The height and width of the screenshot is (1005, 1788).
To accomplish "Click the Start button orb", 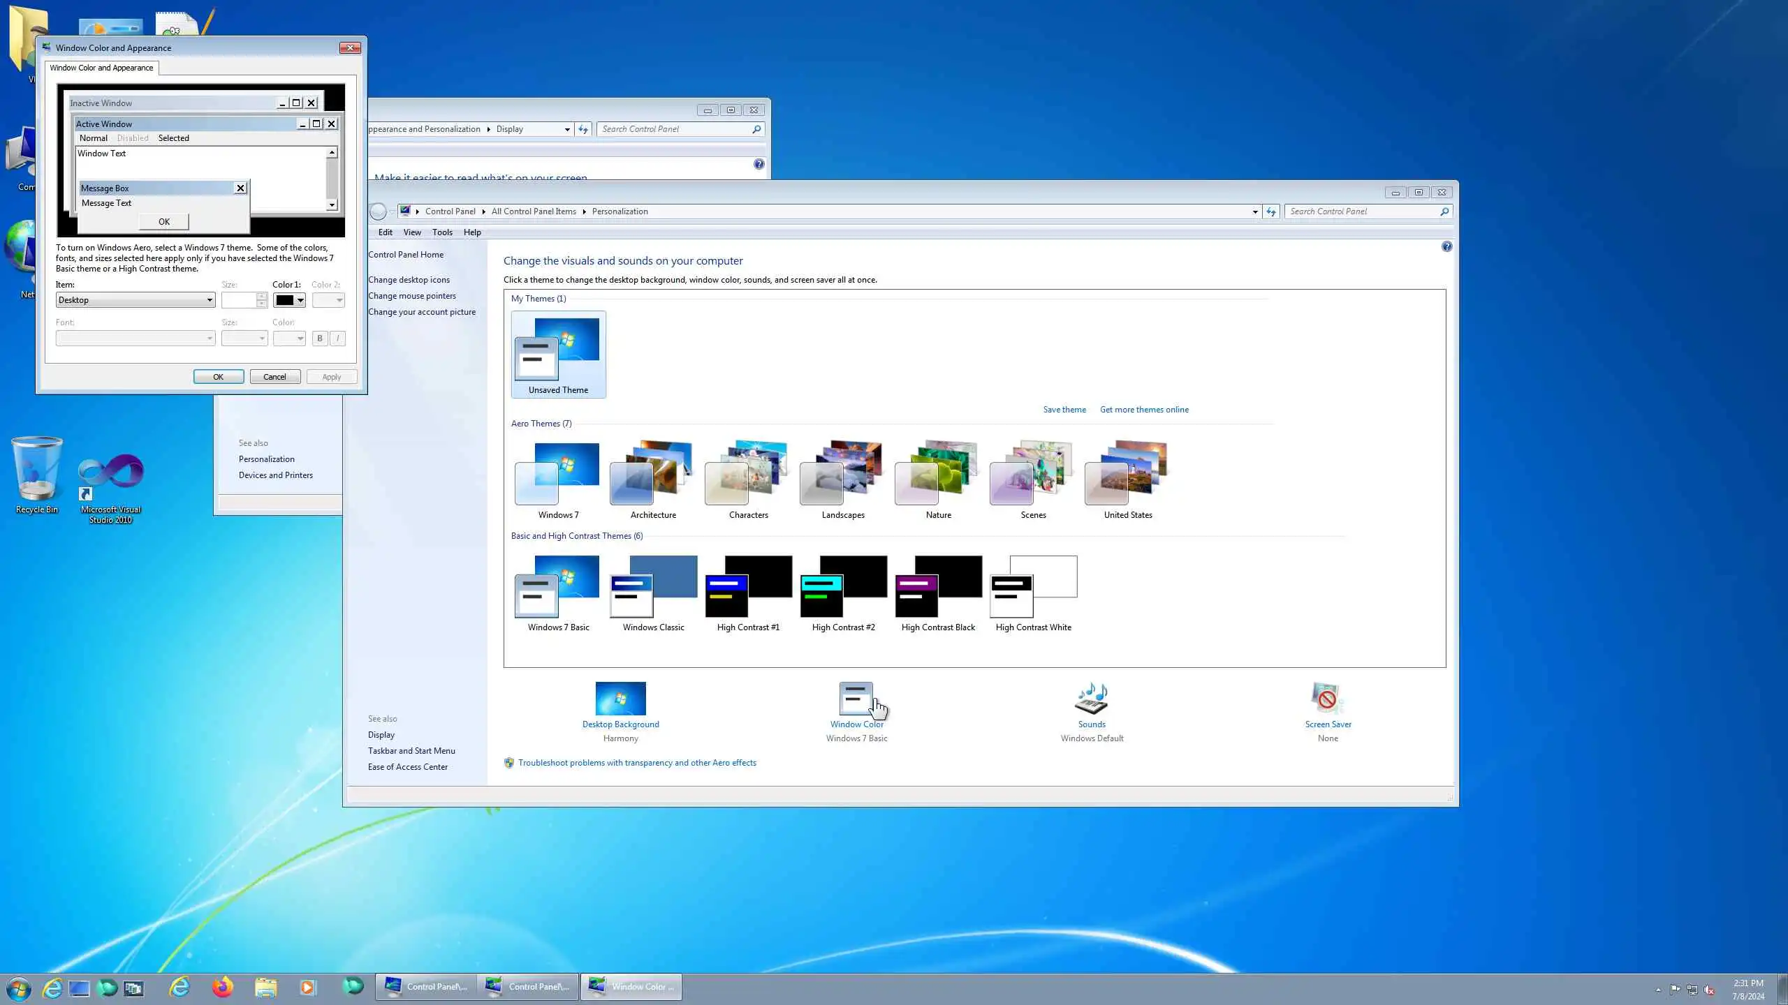I will [x=19, y=988].
